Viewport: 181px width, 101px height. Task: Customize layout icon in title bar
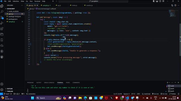[163, 1]
